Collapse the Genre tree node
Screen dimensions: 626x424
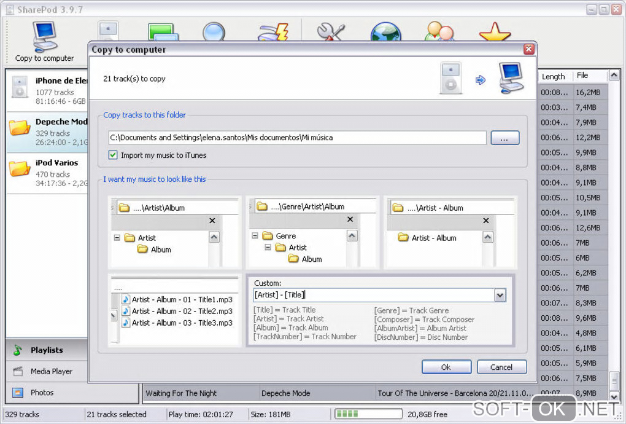[x=255, y=236]
